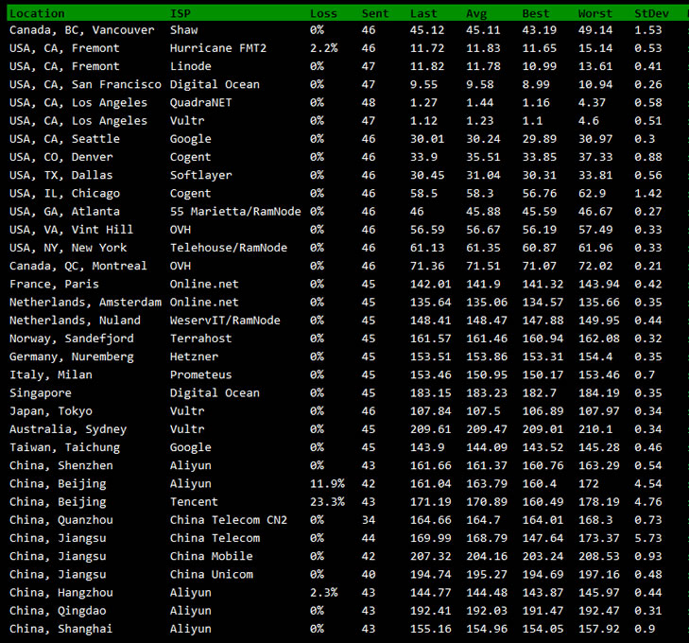This screenshot has width=689, height=643.
Task: Select the Italy, Milan location
Action: tap(50, 374)
